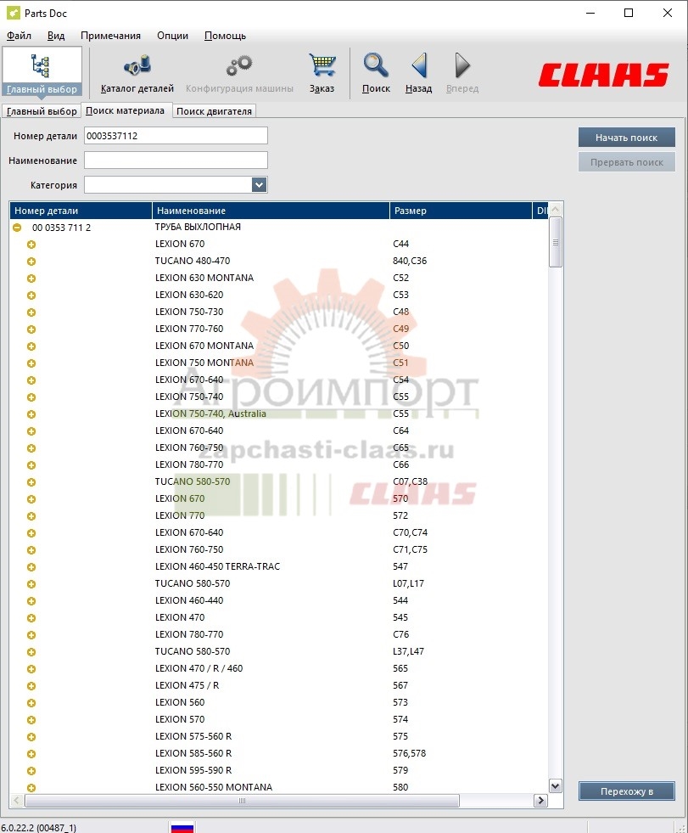Click the horizontal scroll right arrow
This screenshot has height=833, width=688.
tap(540, 801)
